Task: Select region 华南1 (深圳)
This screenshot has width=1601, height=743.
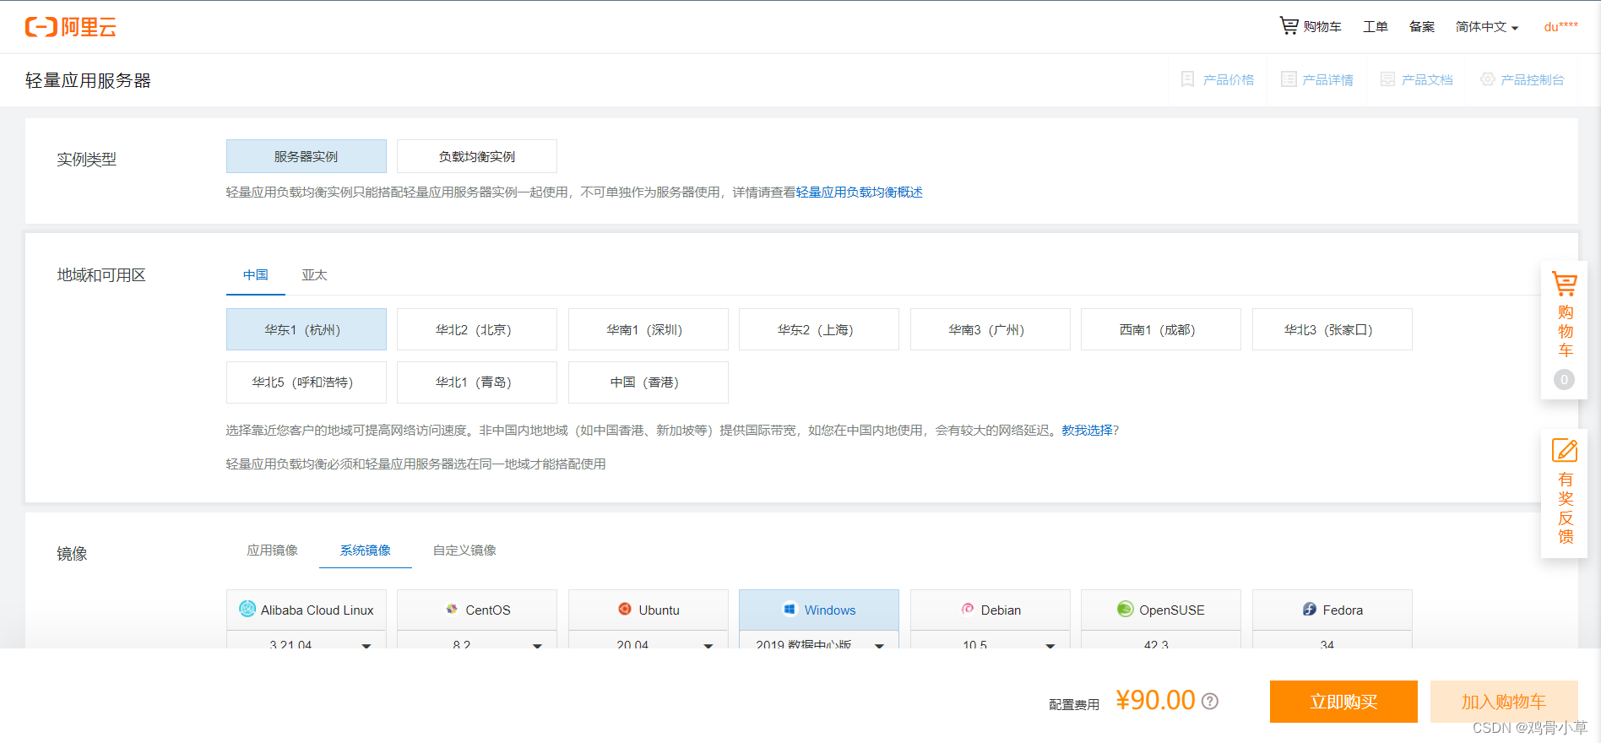Action: pos(649,329)
